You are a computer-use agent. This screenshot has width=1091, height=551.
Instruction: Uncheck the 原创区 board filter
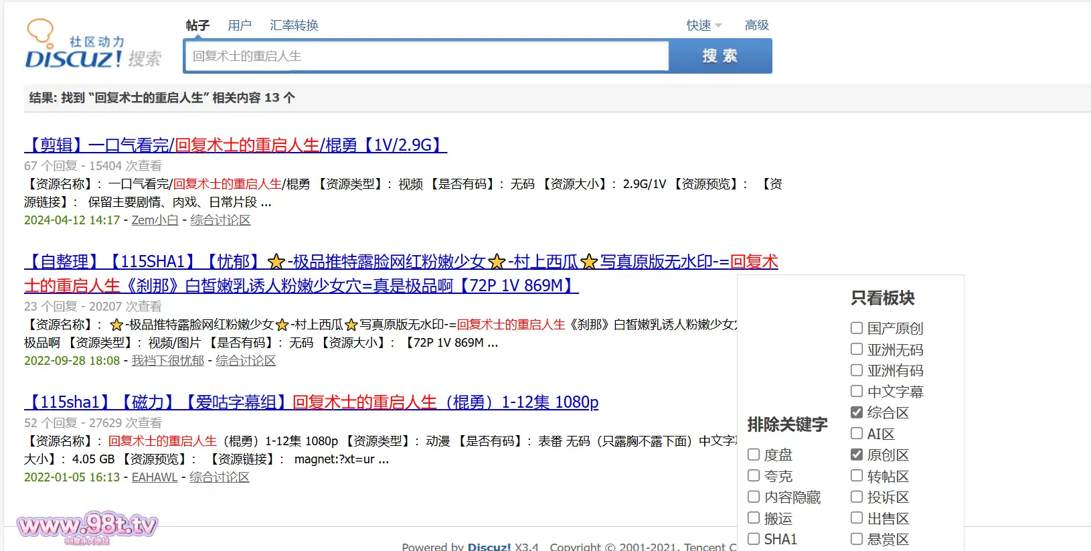(x=857, y=455)
